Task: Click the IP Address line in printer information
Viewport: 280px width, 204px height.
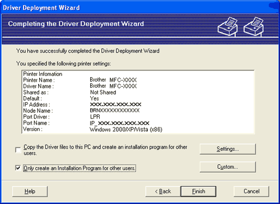Action: point(82,105)
